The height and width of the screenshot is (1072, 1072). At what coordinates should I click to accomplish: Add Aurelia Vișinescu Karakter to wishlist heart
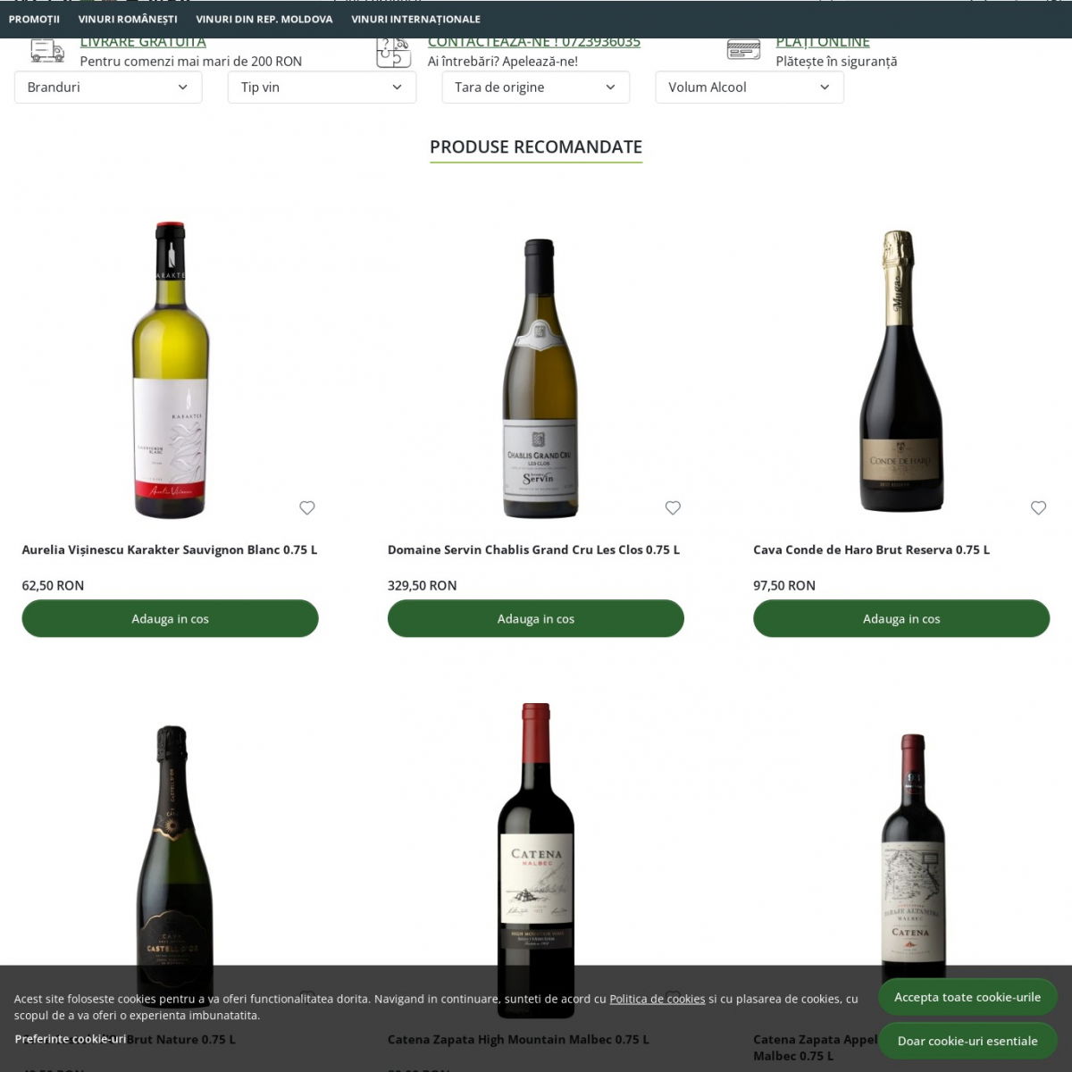tap(307, 507)
